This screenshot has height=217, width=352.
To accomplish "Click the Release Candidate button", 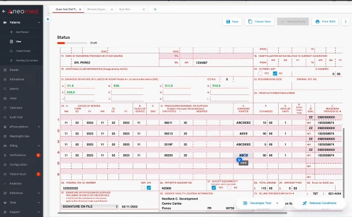I will coord(320,203).
